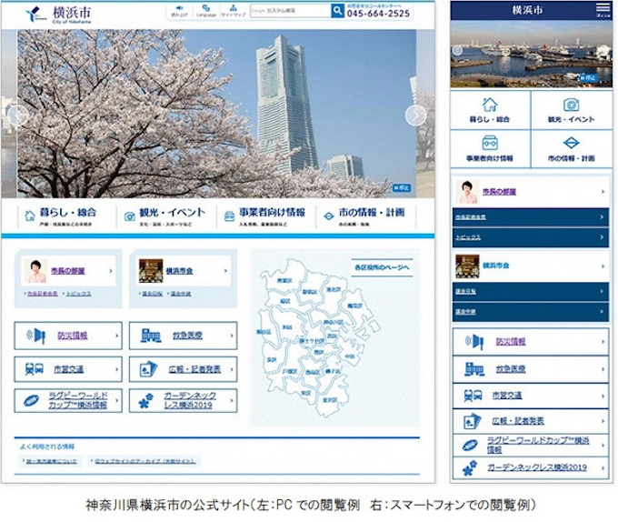Tap the 市の情報・計画 icon in mobile view

(x=570, y=148)
